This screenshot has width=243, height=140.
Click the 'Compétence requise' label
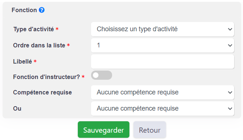[42, 92]
